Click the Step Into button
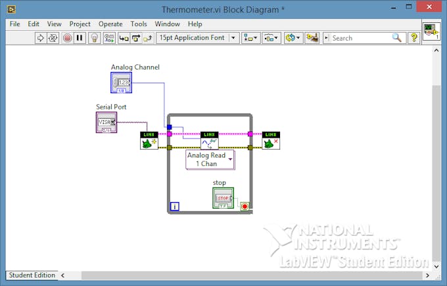This screenshot has width=447, height=286. 124,38
